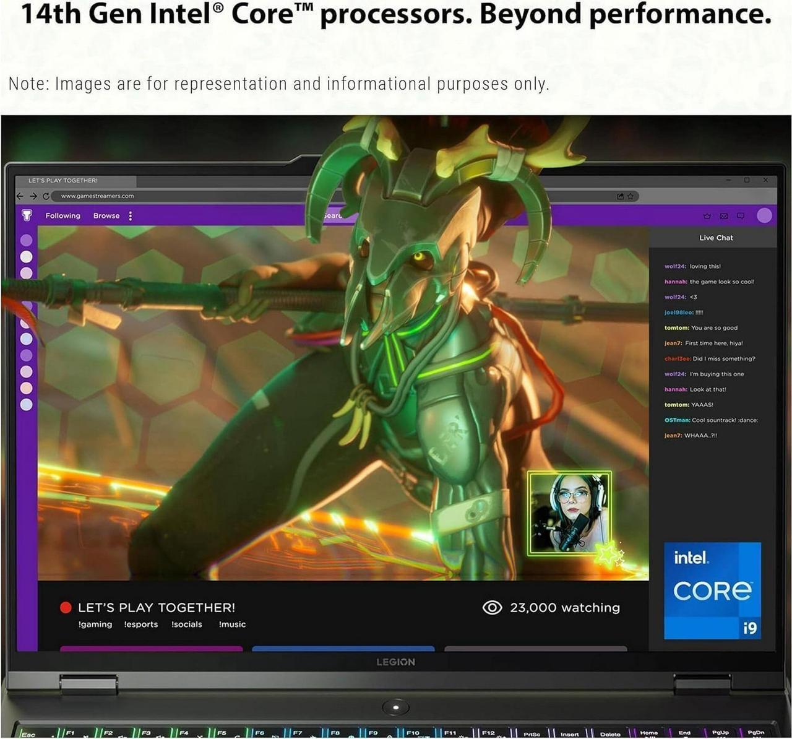
Task: Click the crown icon in purple header
Action: (707, 216)
